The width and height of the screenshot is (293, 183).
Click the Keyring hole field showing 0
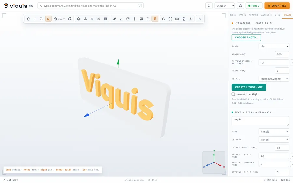282,172
